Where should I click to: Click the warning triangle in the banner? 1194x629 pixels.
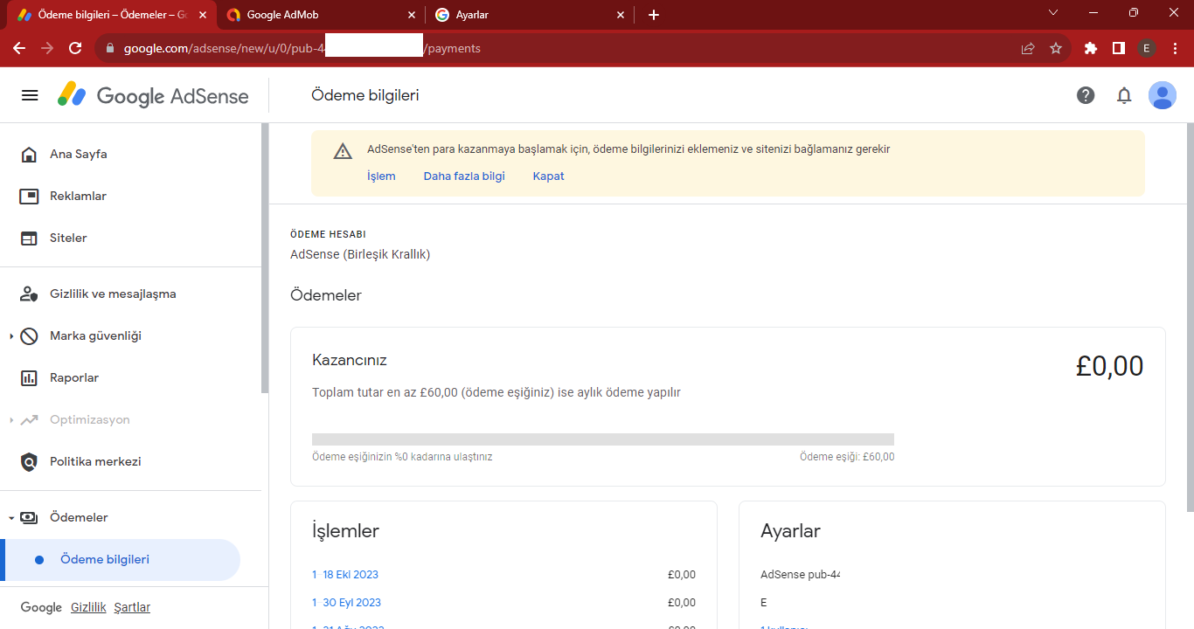coord(343,151)
